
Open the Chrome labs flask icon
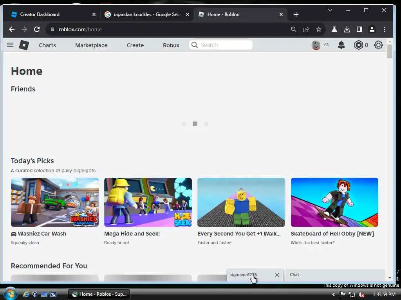click(334, 29)
